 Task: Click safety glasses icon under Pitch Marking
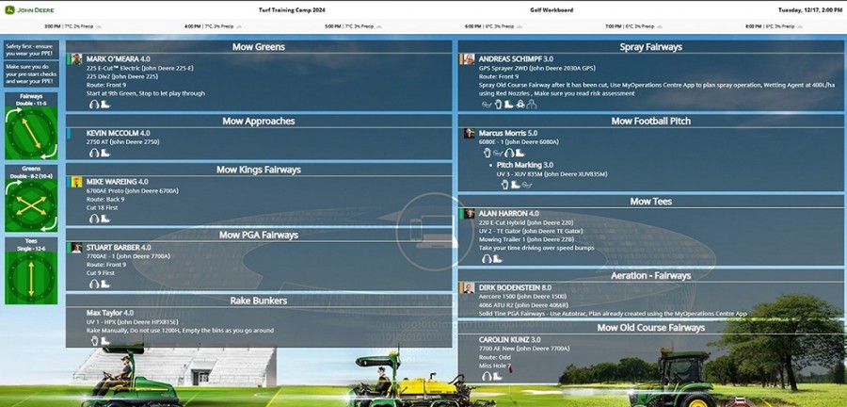tap(527, 185)
